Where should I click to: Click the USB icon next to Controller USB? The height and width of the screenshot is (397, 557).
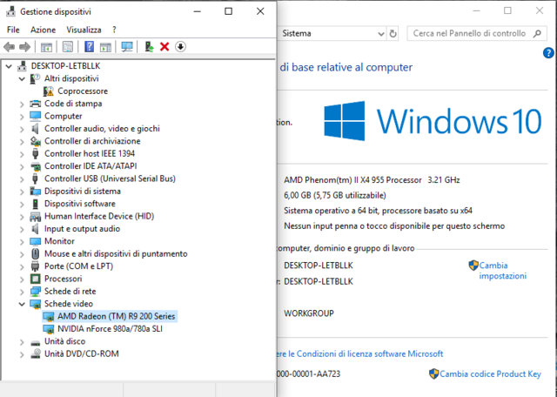pyautogui.click(x=35, y=178)
